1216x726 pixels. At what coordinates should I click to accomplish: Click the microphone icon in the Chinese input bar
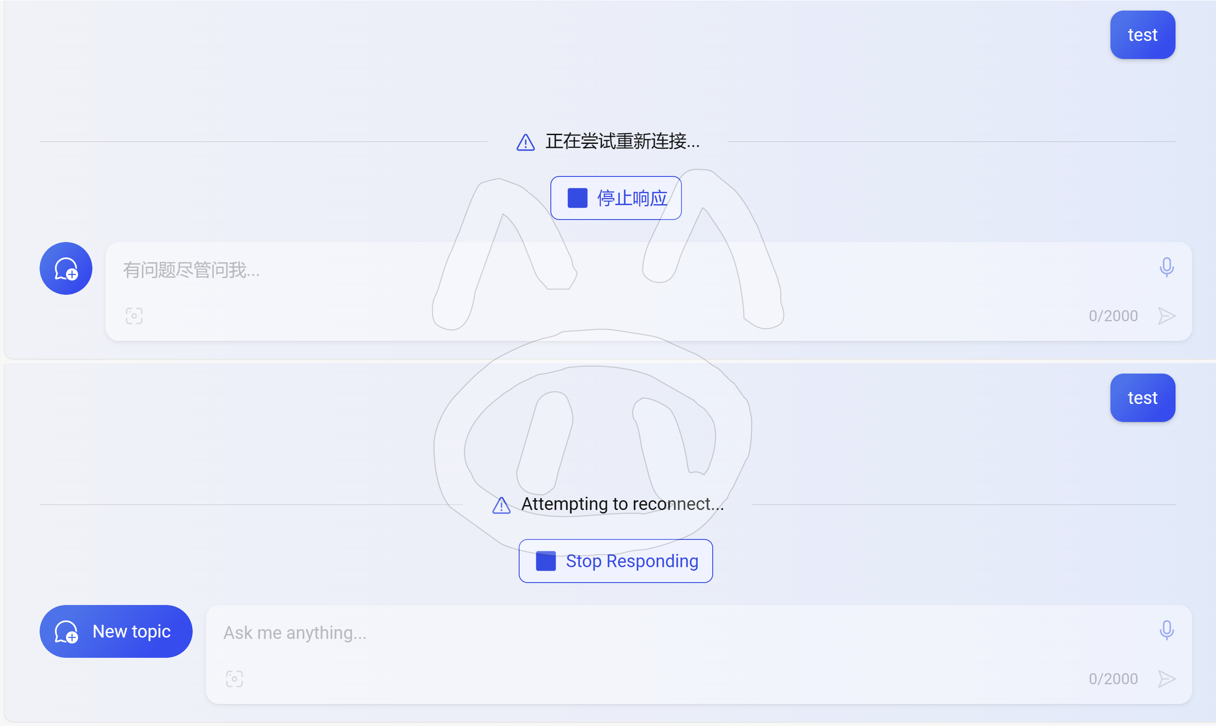pyautogui.click(x=1167, y=268)
